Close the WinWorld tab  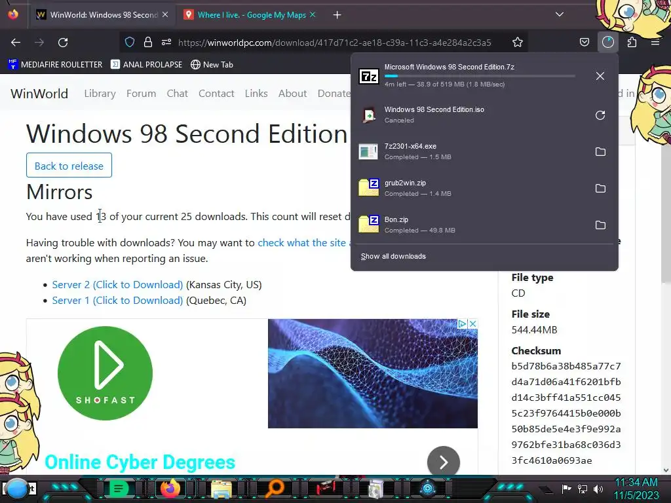pos(165,14)
